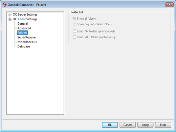Confirm with the Ok button
The image size is (176, 132).
tap(110, 125)
